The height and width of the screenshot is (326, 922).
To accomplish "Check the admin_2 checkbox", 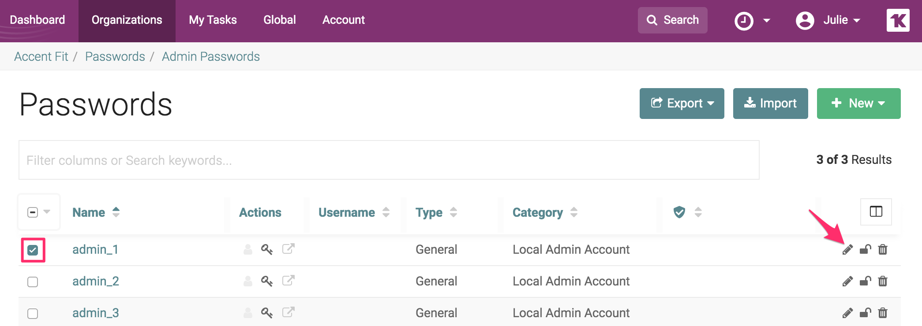I will [33, 282].
